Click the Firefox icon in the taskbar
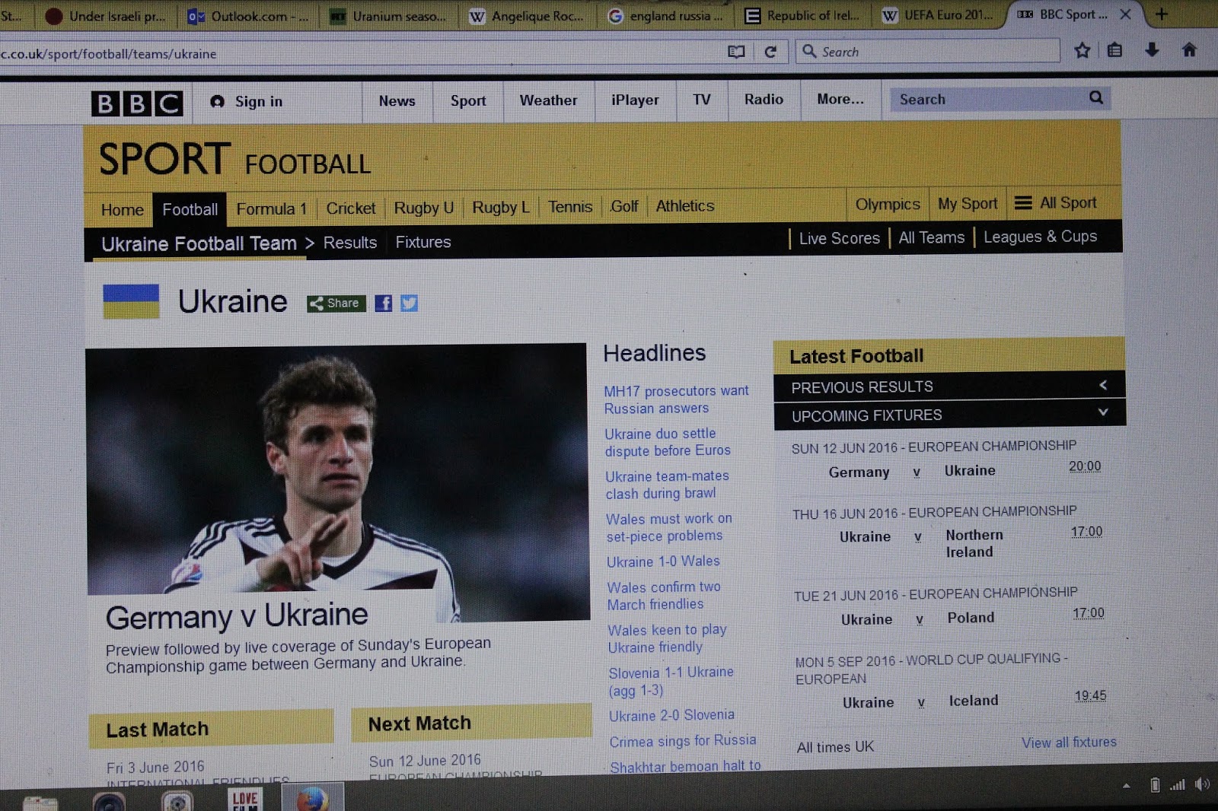 312,799
